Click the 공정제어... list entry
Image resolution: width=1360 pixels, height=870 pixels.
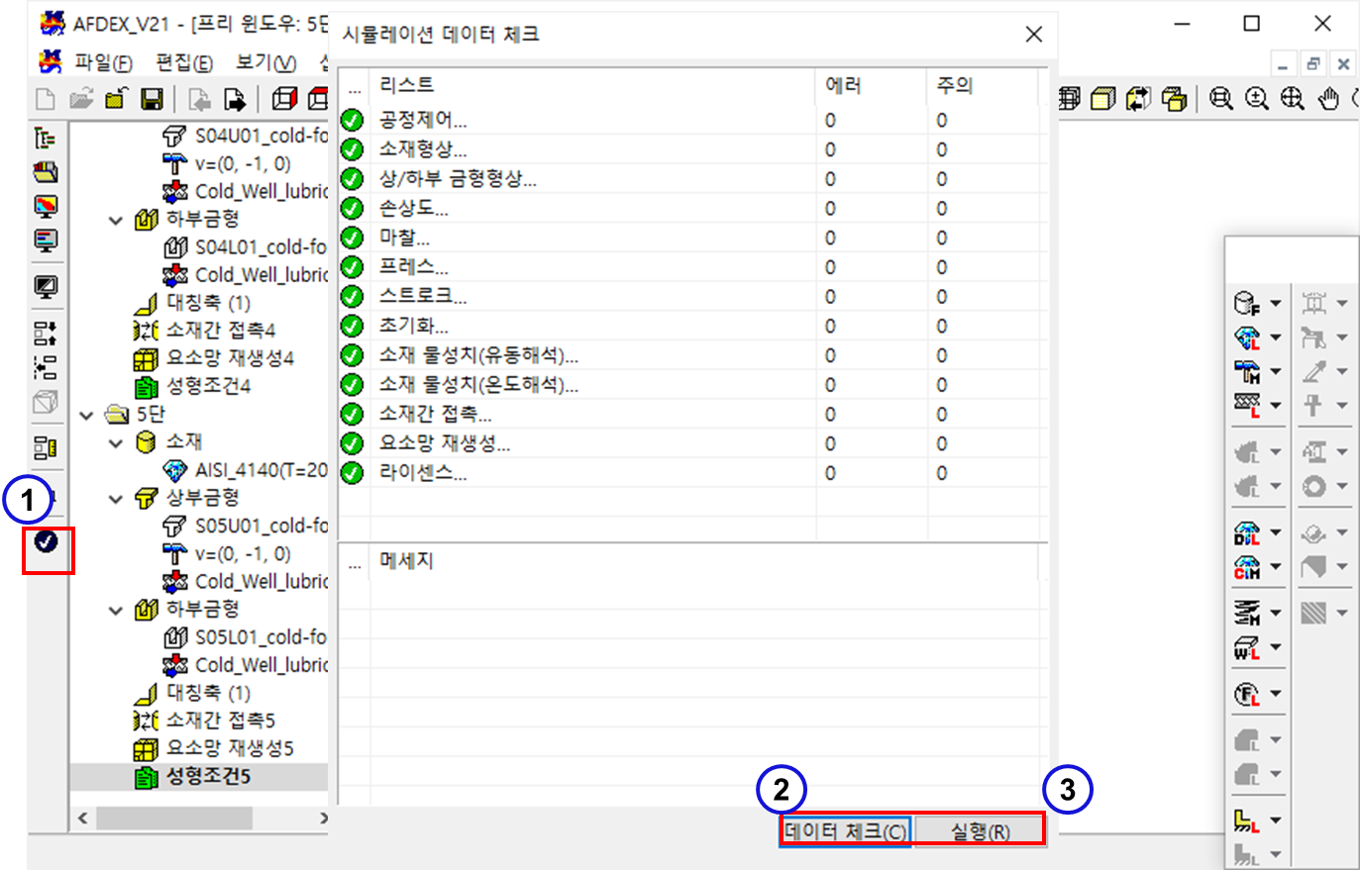point(423,121)
